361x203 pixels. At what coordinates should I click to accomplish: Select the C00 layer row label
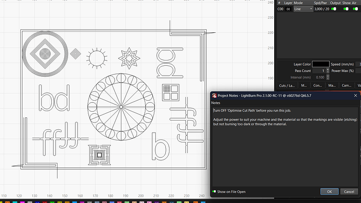[280, 9]
